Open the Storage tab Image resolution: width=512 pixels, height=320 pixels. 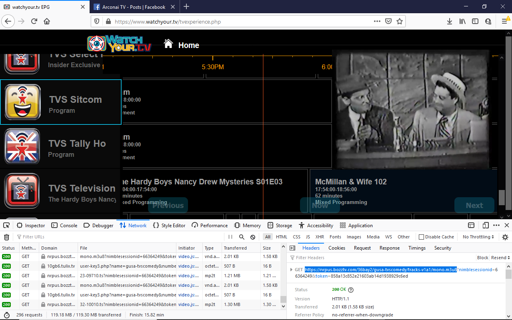(280, 225)
